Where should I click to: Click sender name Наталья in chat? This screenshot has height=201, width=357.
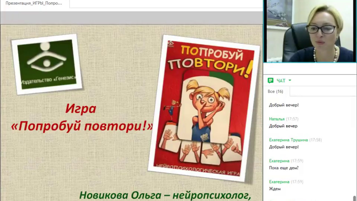[277, 119]
